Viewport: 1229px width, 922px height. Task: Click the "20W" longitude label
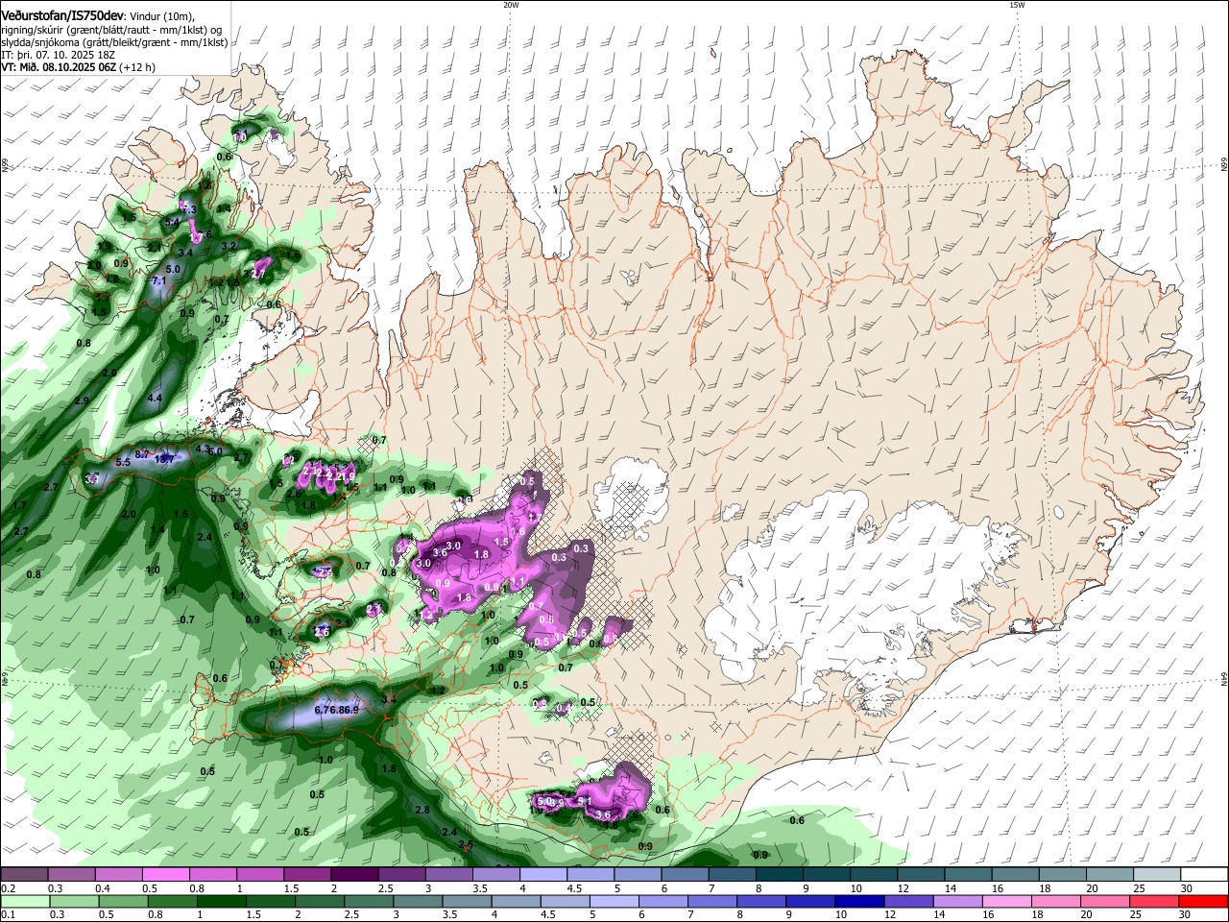[511, 5]
